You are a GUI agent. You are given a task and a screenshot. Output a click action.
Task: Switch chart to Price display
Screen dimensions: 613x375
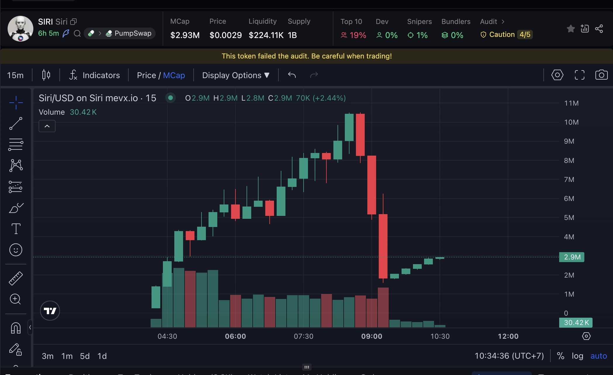146,75
